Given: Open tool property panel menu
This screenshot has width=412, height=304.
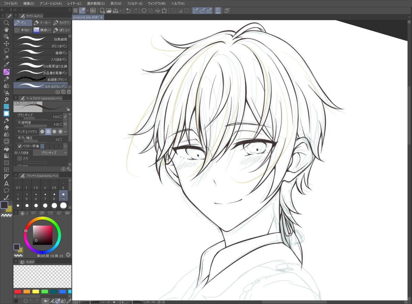Looking at the screenshot, I should tap(16, 98).
